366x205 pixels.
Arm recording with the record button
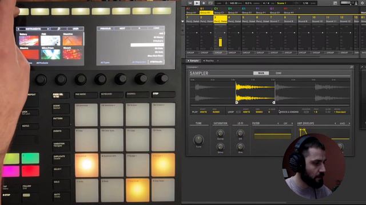[x=204, y=3]
